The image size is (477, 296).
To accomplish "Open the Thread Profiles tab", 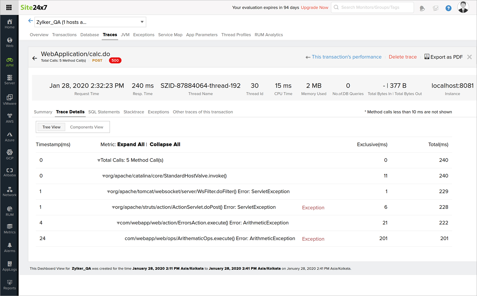I will pos(236,35).
